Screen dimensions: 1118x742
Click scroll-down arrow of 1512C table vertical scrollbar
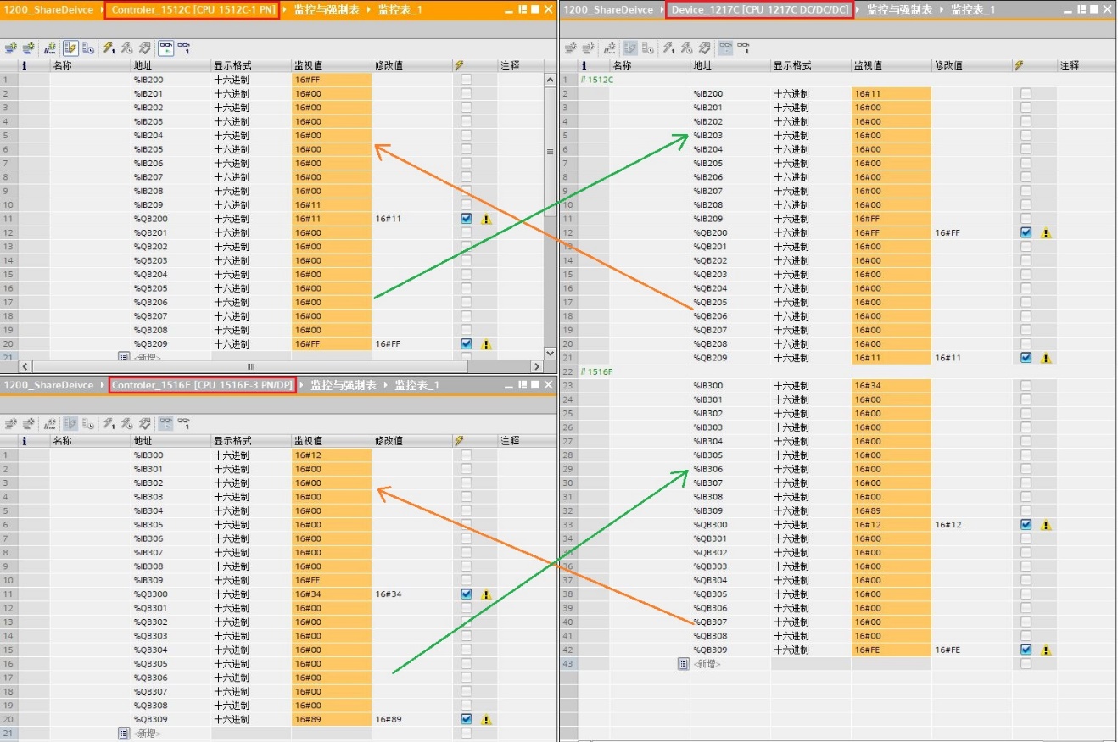[549, 353]
